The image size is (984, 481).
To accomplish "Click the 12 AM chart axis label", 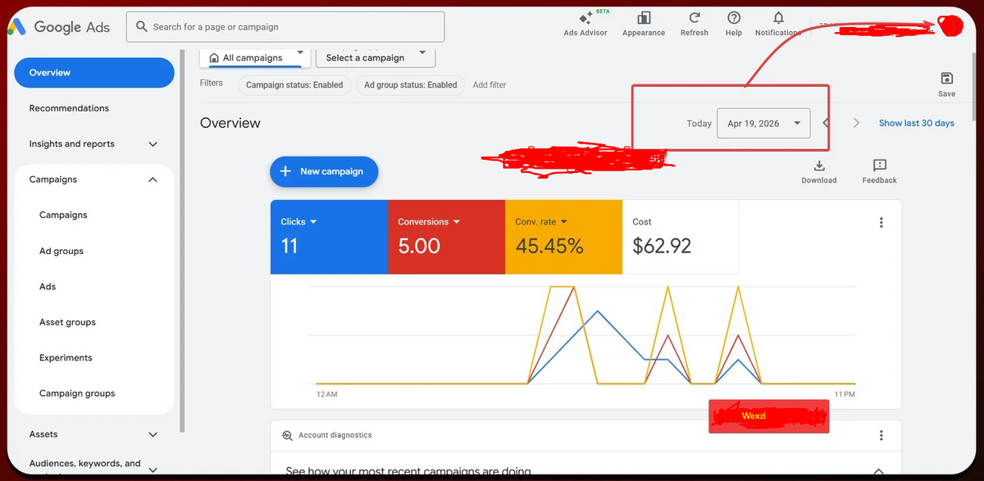I will click(326, 394).
